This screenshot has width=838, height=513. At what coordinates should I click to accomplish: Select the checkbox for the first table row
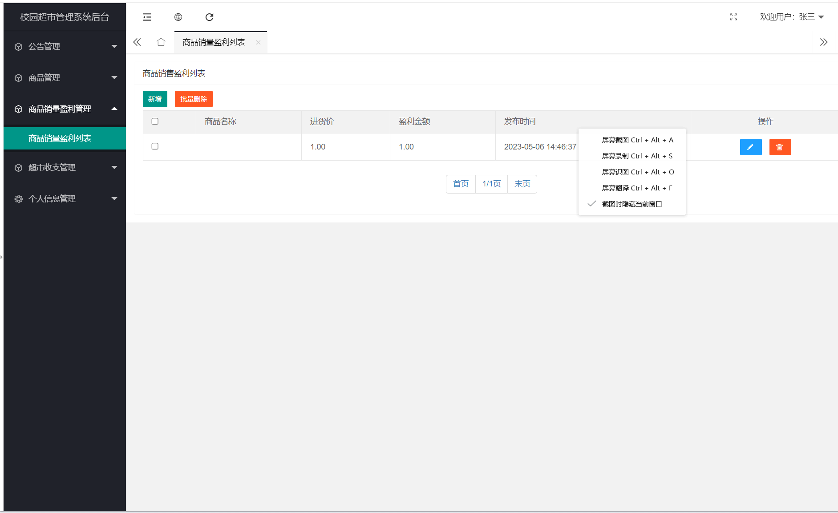point(155,146)
